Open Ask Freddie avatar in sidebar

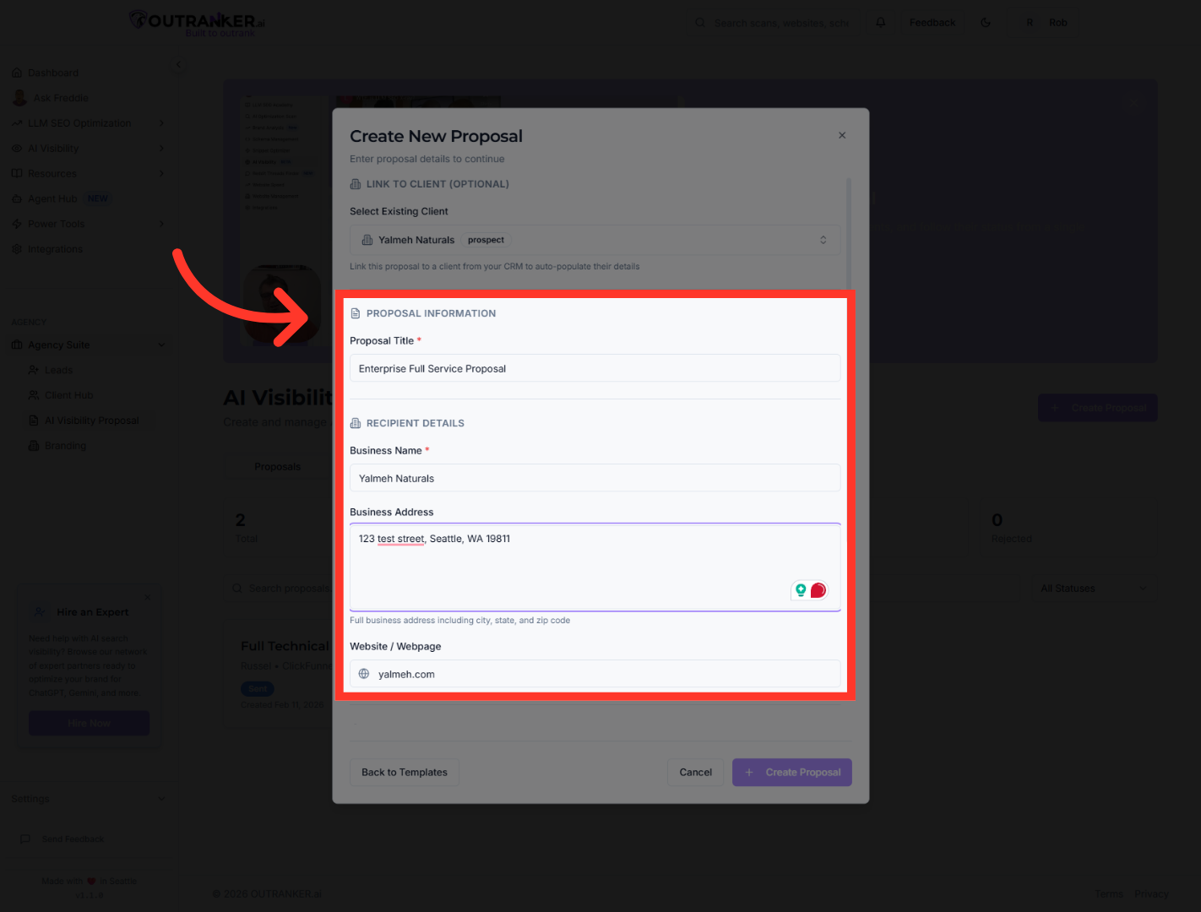click(x=19, y=98)
